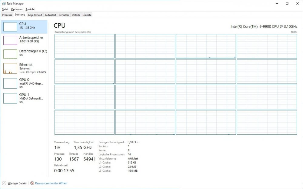The width and height of the screenshot is (303, 189).
Task: Click the Weniger Details button label
Action: coord(17,183)
